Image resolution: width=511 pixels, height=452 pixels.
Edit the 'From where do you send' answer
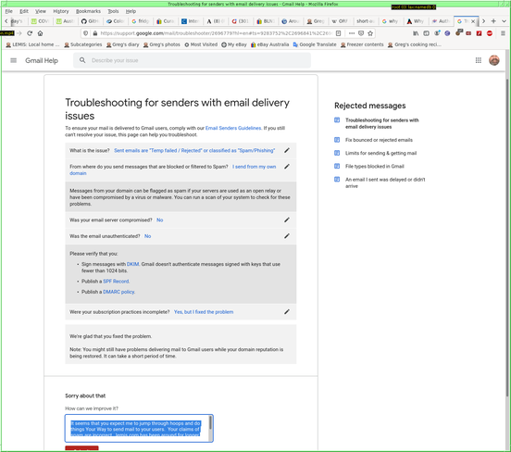click(x=287, y=167)
